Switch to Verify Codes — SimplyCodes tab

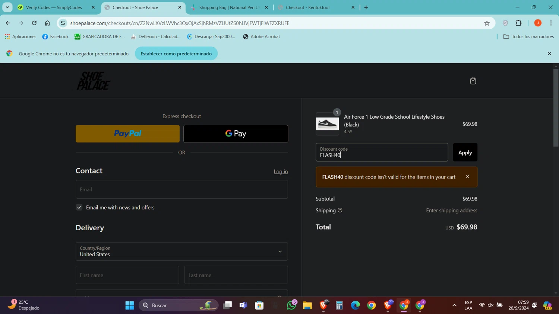pyautogui.click(x=54, y=7)
